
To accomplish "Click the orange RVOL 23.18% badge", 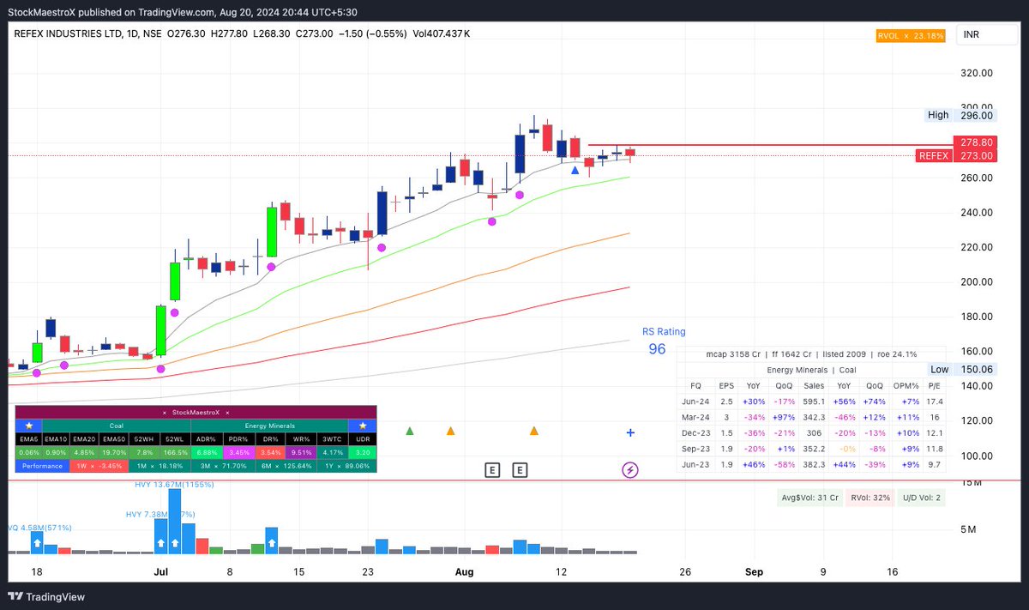I will pyautogui.click(x=910, y=35).
